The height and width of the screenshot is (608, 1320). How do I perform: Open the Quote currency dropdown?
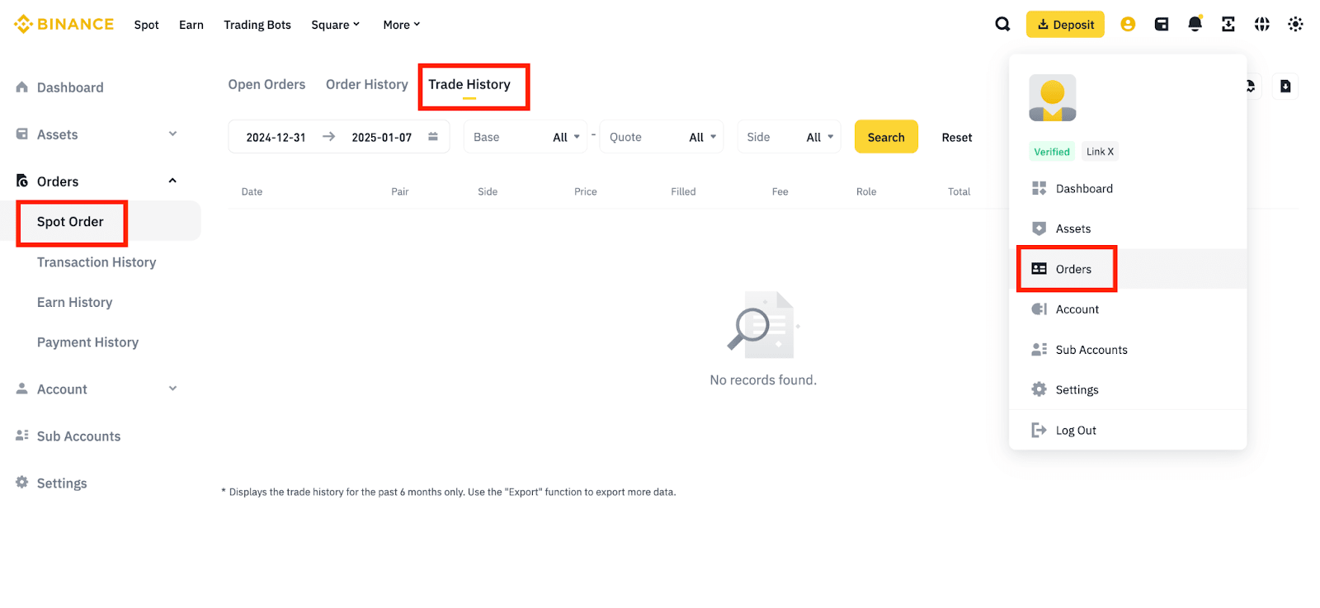click(662, 137)
